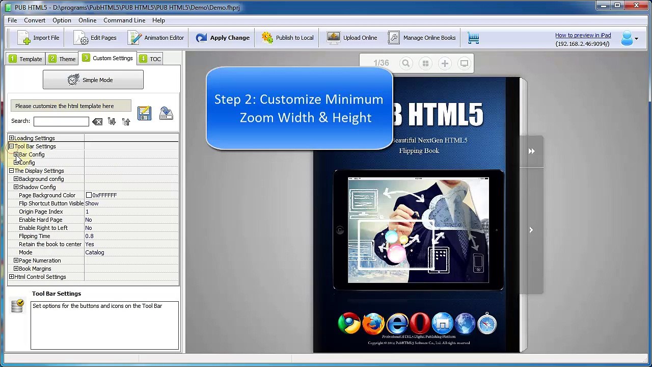The height and width of the screenshot is (367, 652).
Task: Switch to the Theme tab
Action: click(x=62, y=59)
